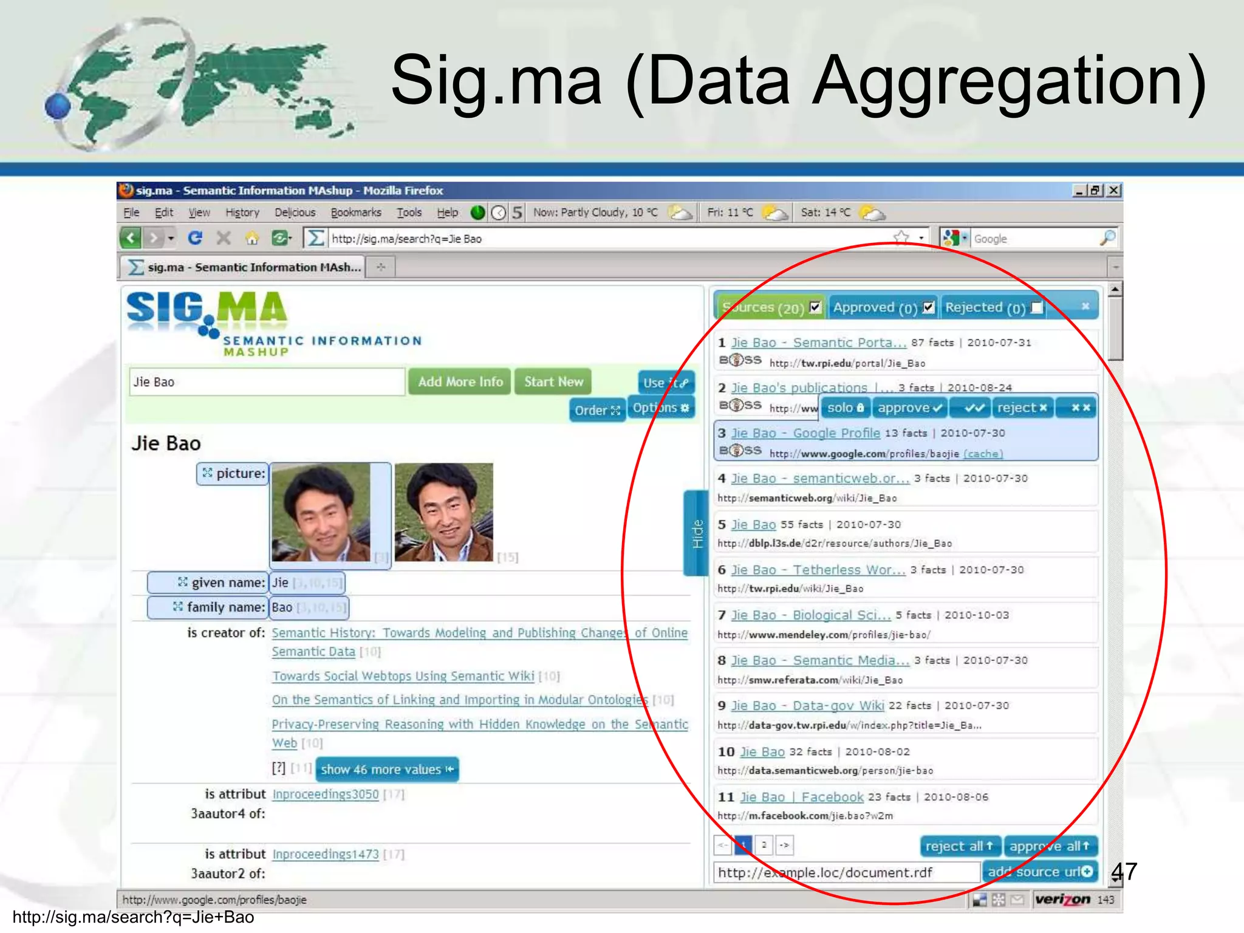
Task: Click the solo button for source 3
Action: (845, 408)
